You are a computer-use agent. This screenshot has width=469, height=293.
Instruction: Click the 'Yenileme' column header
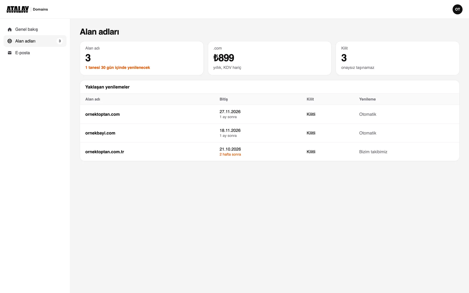(367, 99)
